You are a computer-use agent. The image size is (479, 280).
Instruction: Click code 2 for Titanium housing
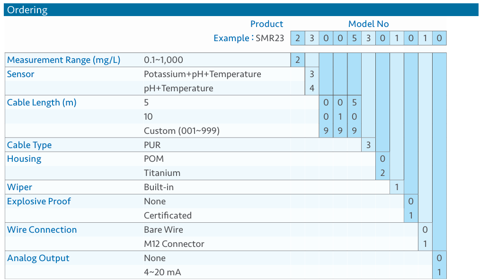382,173
